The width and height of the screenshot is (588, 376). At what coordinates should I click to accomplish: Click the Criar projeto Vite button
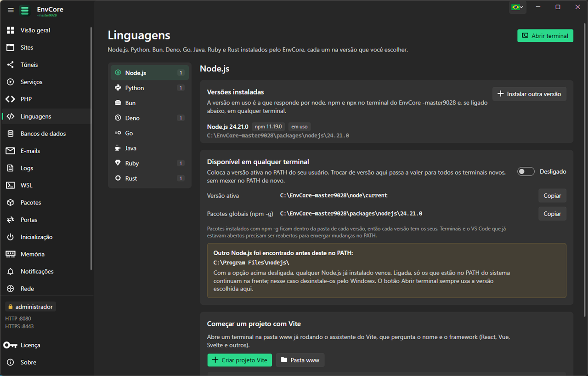tap(240, 360)
